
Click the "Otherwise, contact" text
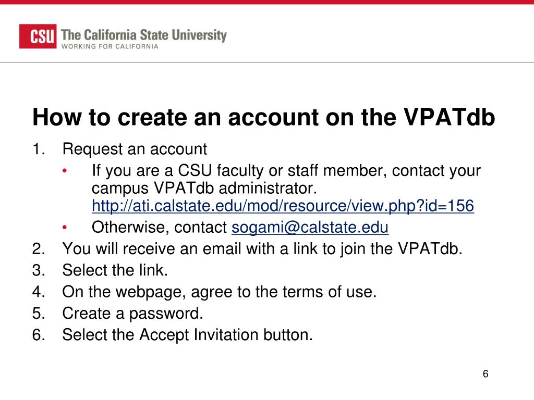tap(160, 228)
